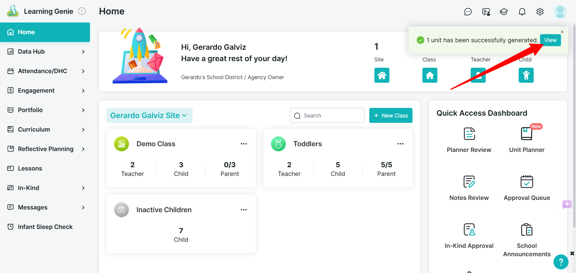This screenshot has height=273, width=576.
Task: Open the notification bell icon
Action: point(522,12)
